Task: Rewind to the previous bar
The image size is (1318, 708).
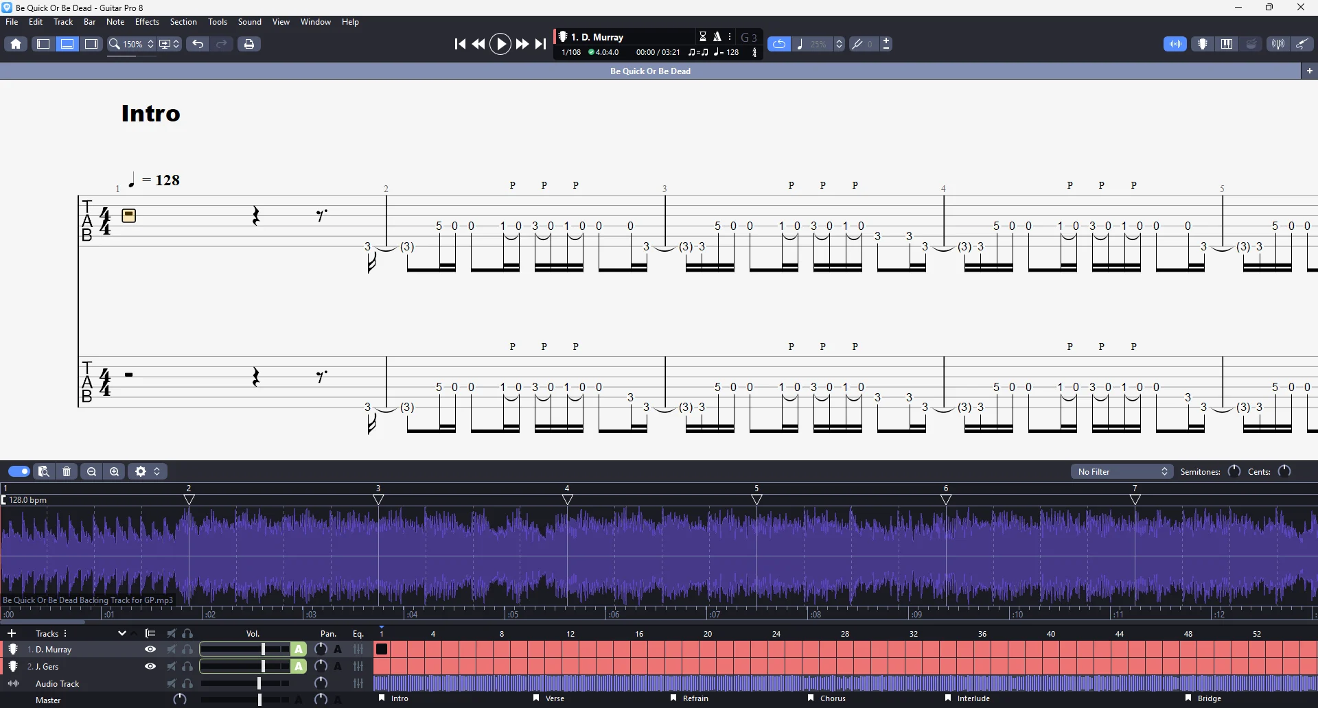Action: pyautogui.click(x=478, y=44)
